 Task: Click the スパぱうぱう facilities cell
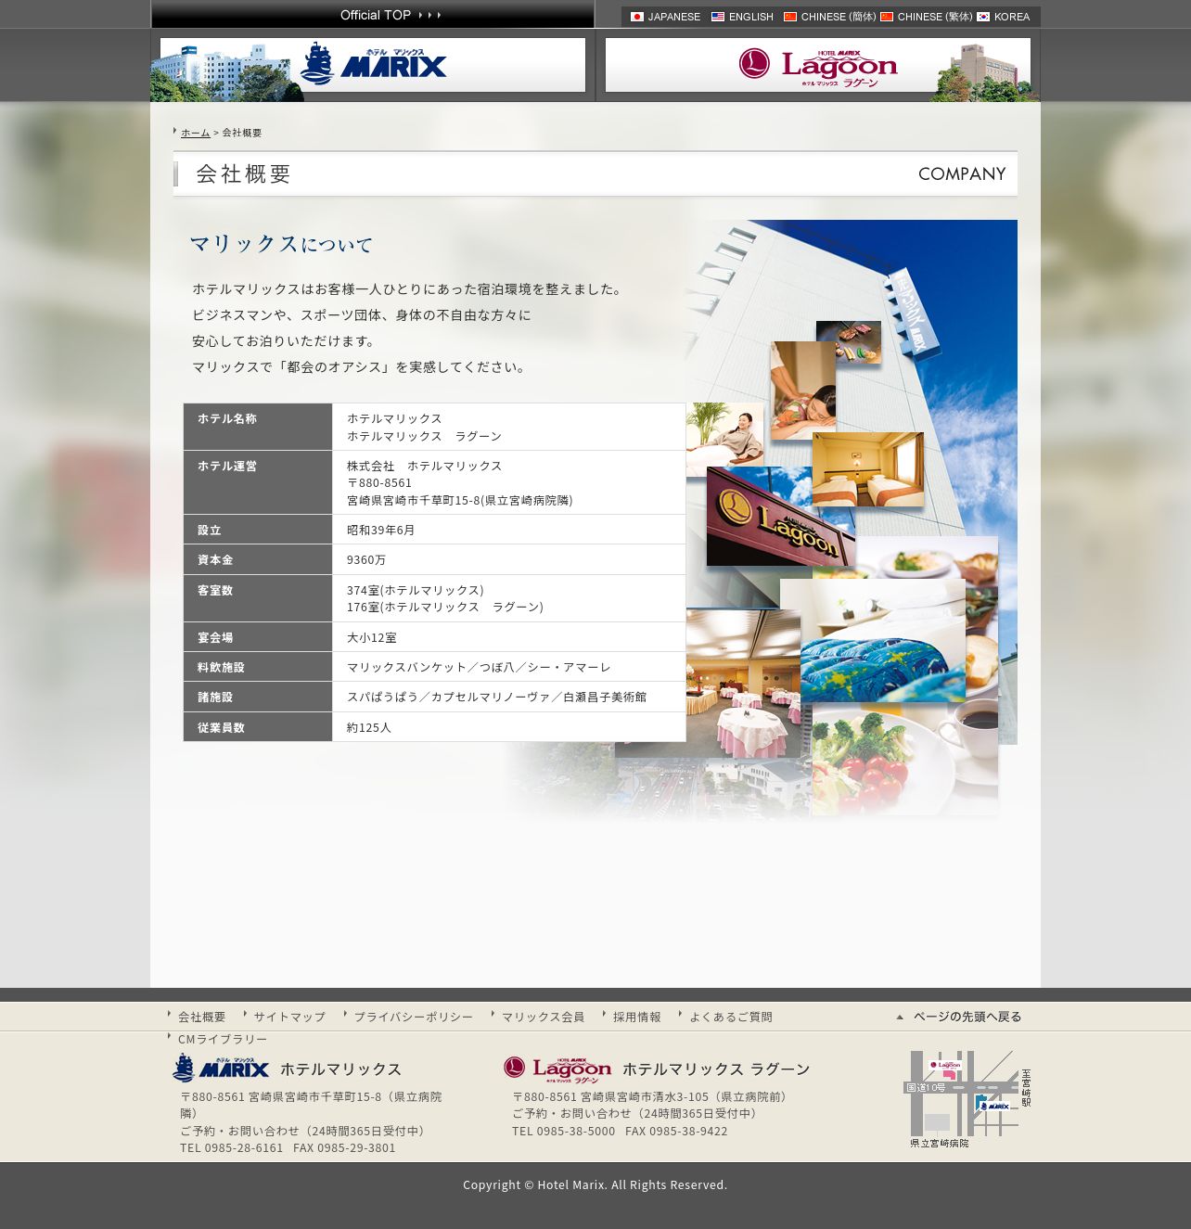pos(509,697)
